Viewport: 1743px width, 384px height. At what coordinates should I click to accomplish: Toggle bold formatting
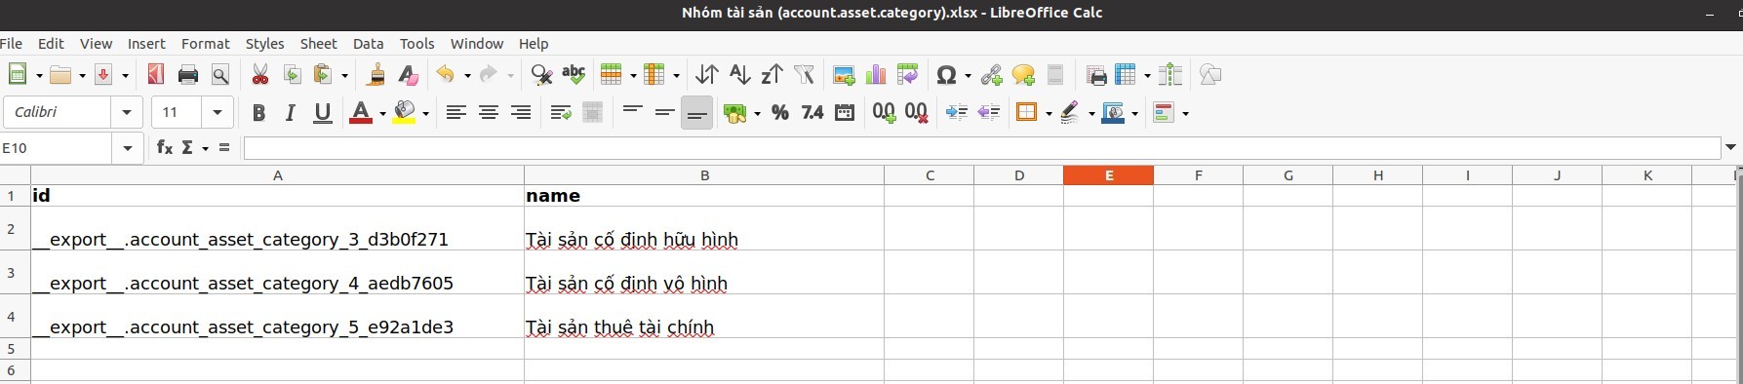258,113
